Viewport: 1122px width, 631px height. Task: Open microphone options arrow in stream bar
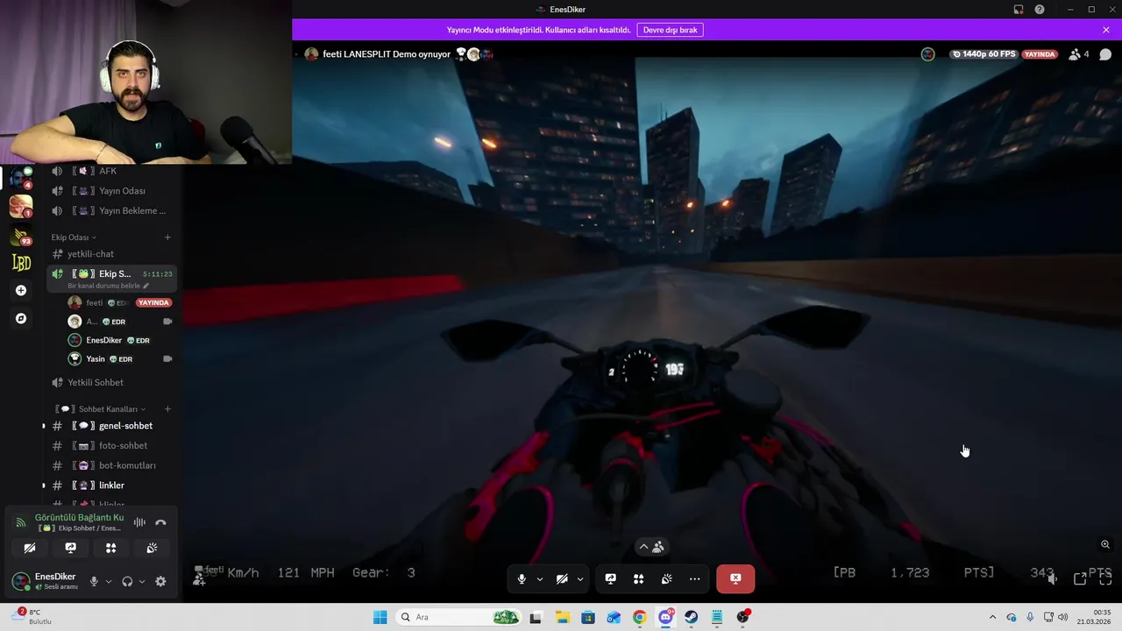tap(540, 579)
